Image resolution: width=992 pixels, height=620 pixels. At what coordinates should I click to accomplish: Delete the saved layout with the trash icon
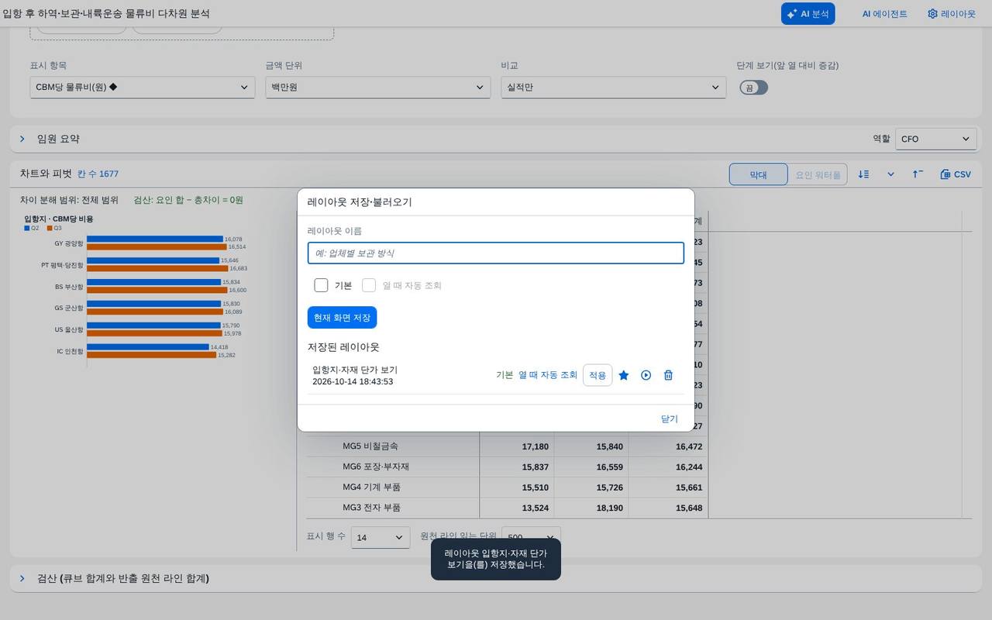coord(668,375)
